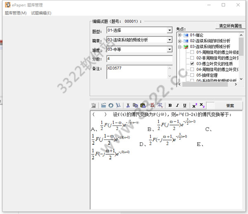The width and height of the screenshot is (248, 214).
Task: Click the 清空所有属性 button
Action: (x=230, y=26)
